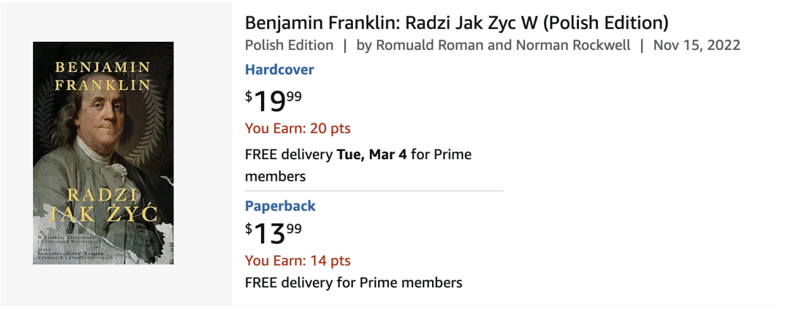Click the $19.99 hardcover price

(x=274, y=100)
